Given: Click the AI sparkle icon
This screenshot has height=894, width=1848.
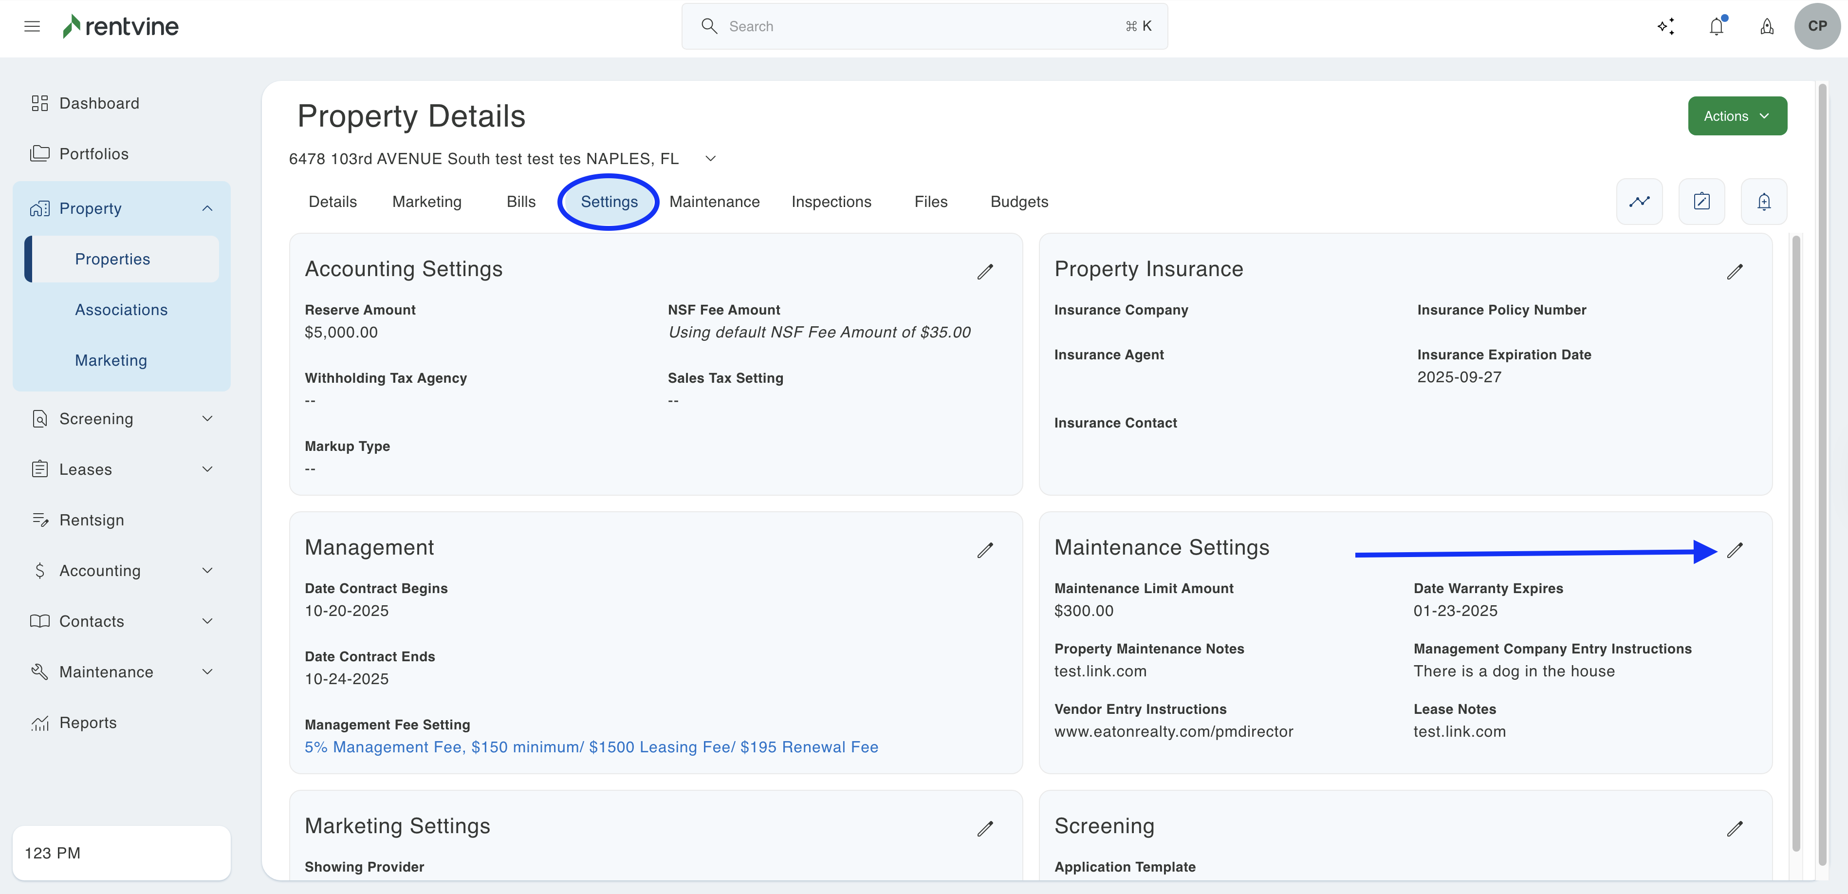Looking at the screenshot, I should tap(1666, 27).
